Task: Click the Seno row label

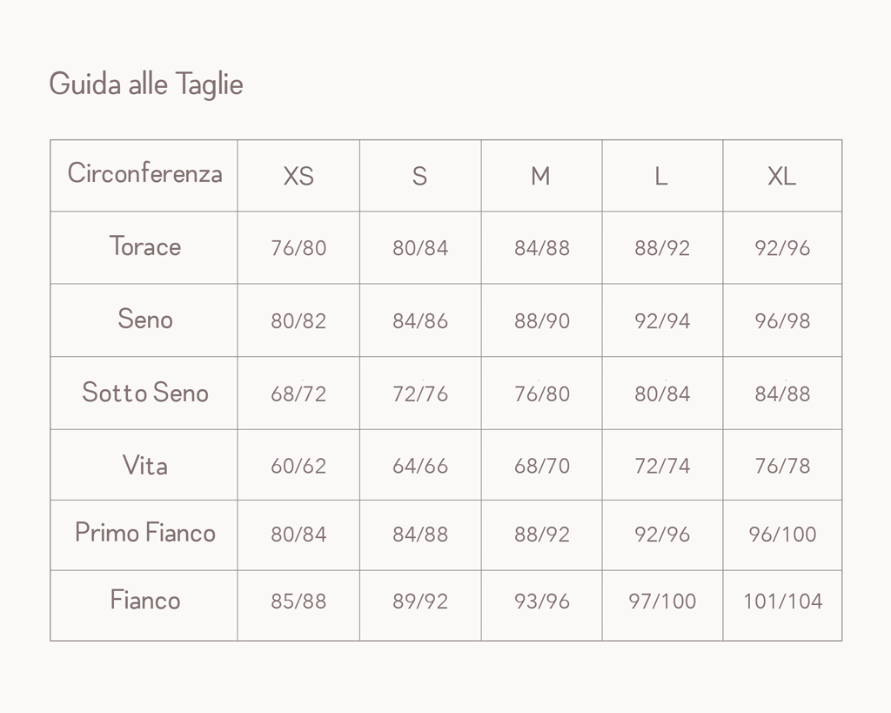Action: pyautogui.click(x=144, y=319)
